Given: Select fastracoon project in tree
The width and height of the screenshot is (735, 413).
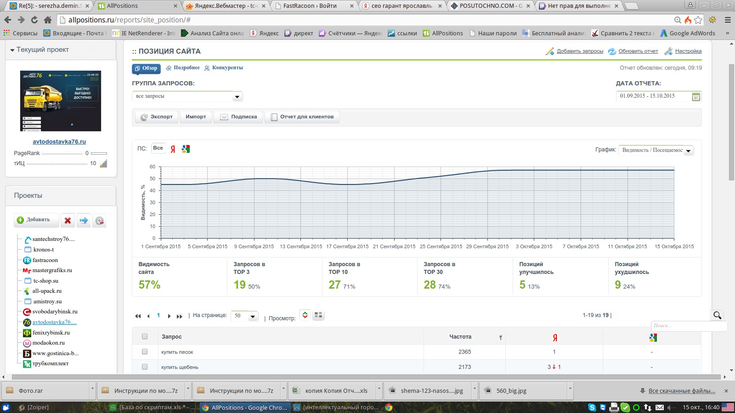Looking at the screenshot, I should tap(45, 260).
